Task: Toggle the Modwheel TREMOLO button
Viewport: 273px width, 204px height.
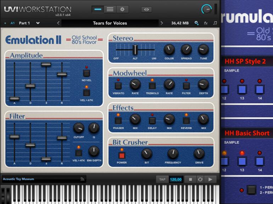Action: 152,86
